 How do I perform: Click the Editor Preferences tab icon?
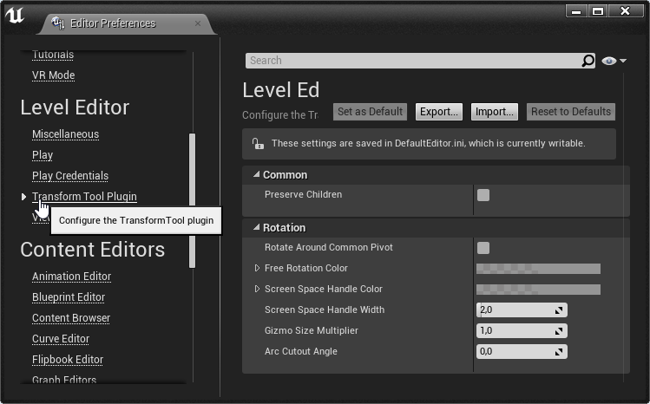[x=58, y=23]
